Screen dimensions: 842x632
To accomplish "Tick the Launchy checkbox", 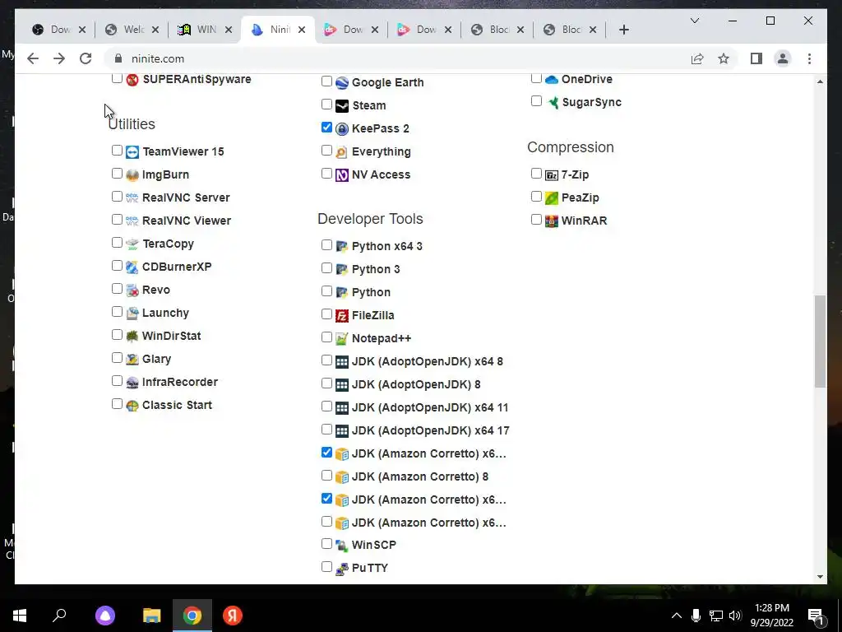I will tap(117, 312).
